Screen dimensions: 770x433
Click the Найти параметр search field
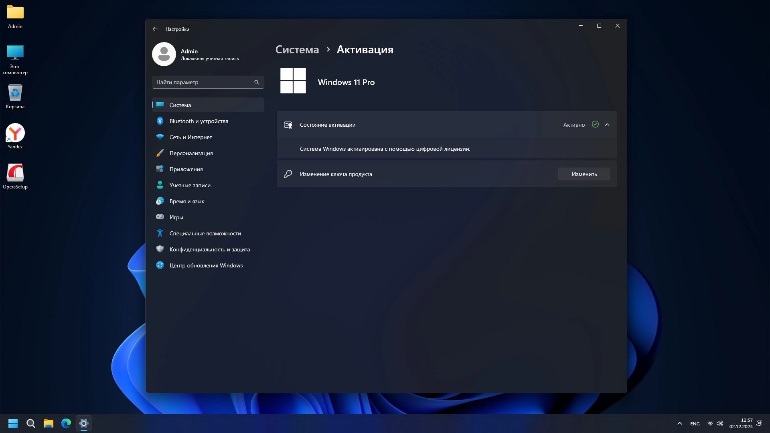203,82
